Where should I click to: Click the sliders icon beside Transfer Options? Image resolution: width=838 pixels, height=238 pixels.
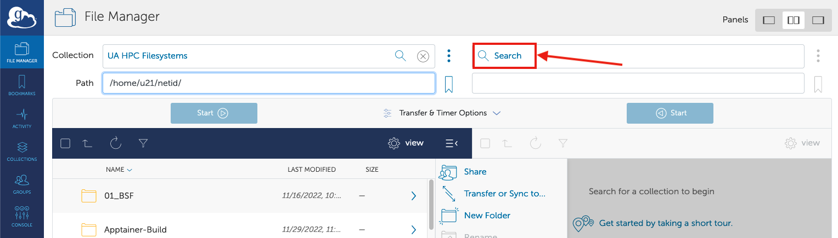pos(387,113)
